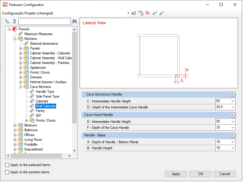
Task: Collapse the Handle - Base section
Action: click(x=232, y=135)
